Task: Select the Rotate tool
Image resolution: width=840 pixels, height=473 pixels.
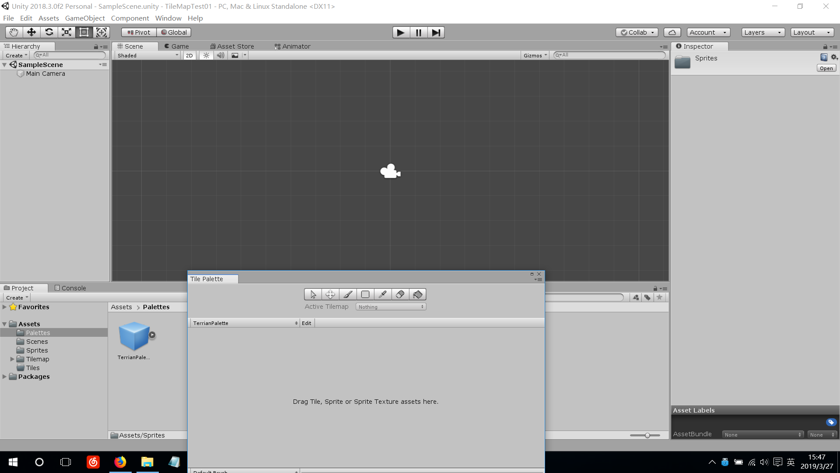Action: pyautogui.click(x=49, y=32)
